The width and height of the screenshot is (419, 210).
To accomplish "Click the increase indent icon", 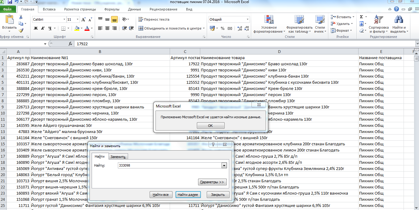I will click(x=131, y=28).
